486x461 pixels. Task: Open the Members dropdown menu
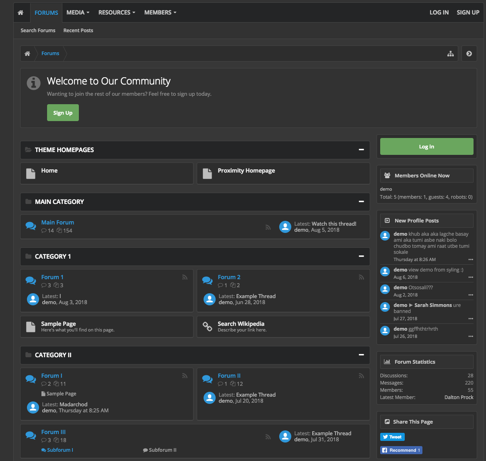click(x=160, y=12)
